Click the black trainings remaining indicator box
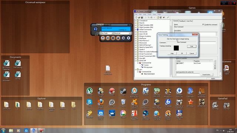Viewport: 237px width, 133px height. [176, 48]
